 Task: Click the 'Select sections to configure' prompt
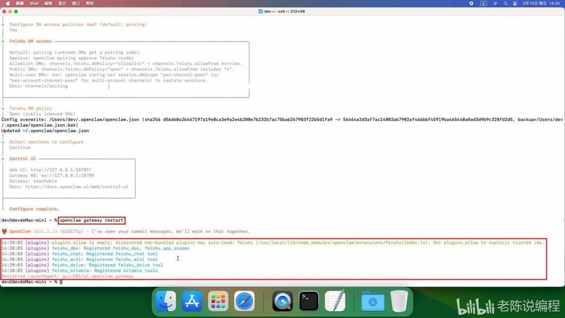(46, 142)
